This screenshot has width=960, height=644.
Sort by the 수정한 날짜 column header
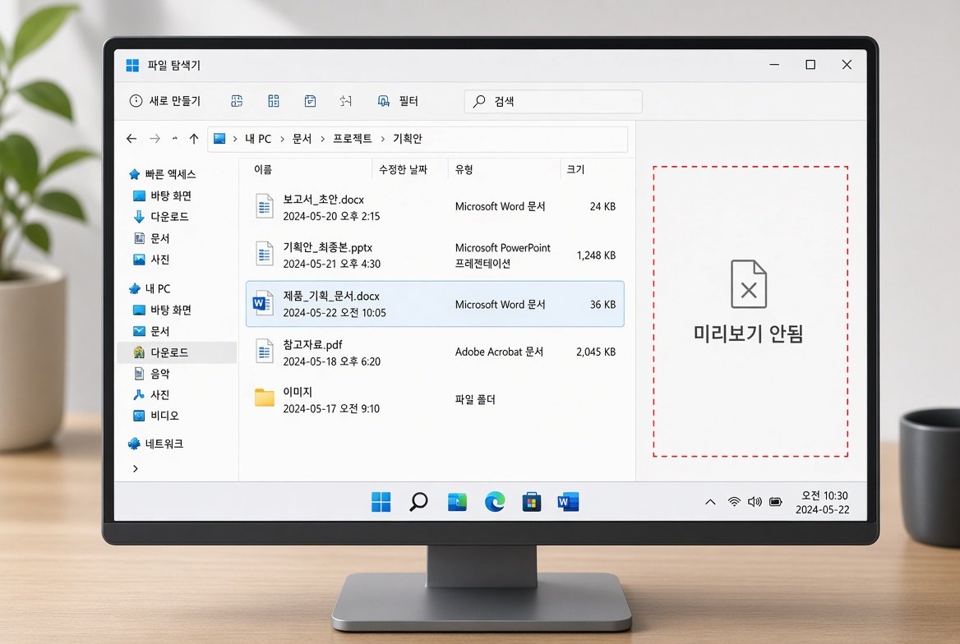point(403,169)
